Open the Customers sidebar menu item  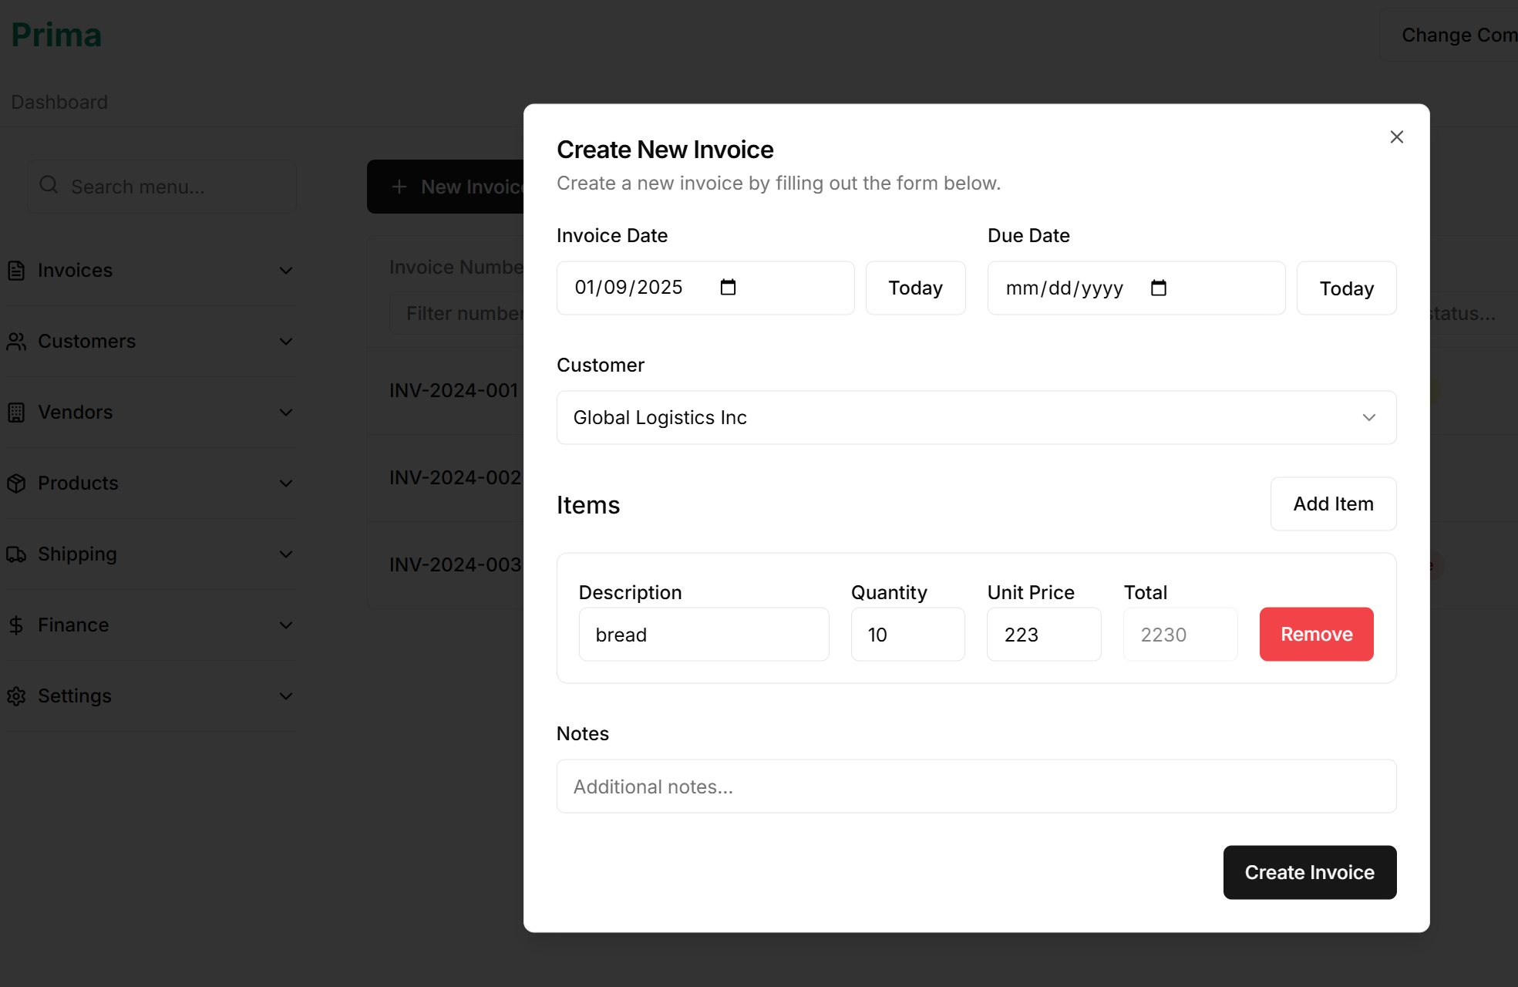(x=151, y=342)
